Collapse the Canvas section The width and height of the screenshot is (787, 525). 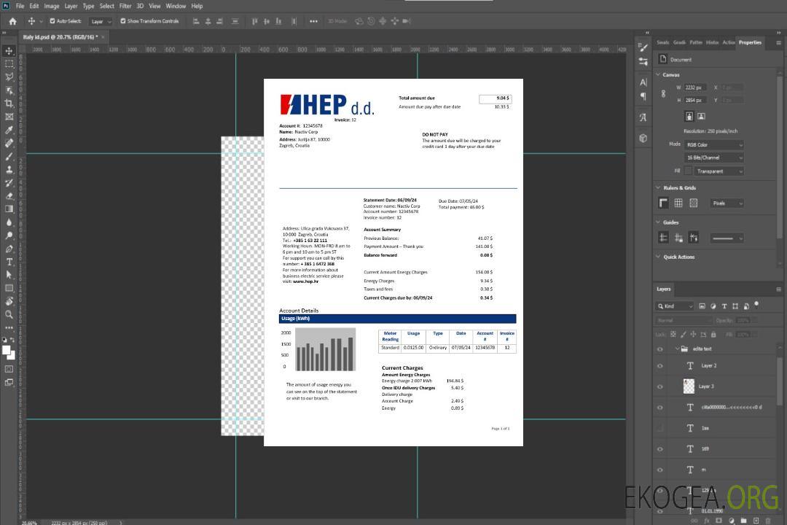pos(658,74)
